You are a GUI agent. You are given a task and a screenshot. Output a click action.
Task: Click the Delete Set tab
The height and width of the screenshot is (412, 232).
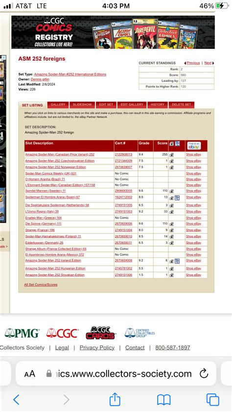(182, 105)
